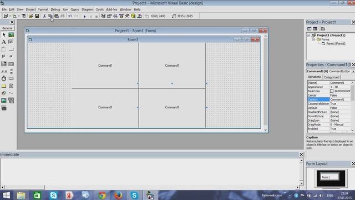Screen dimensions: 355x200
Task: Open the Menu Editor from toolbar
Action: (23, 16)
